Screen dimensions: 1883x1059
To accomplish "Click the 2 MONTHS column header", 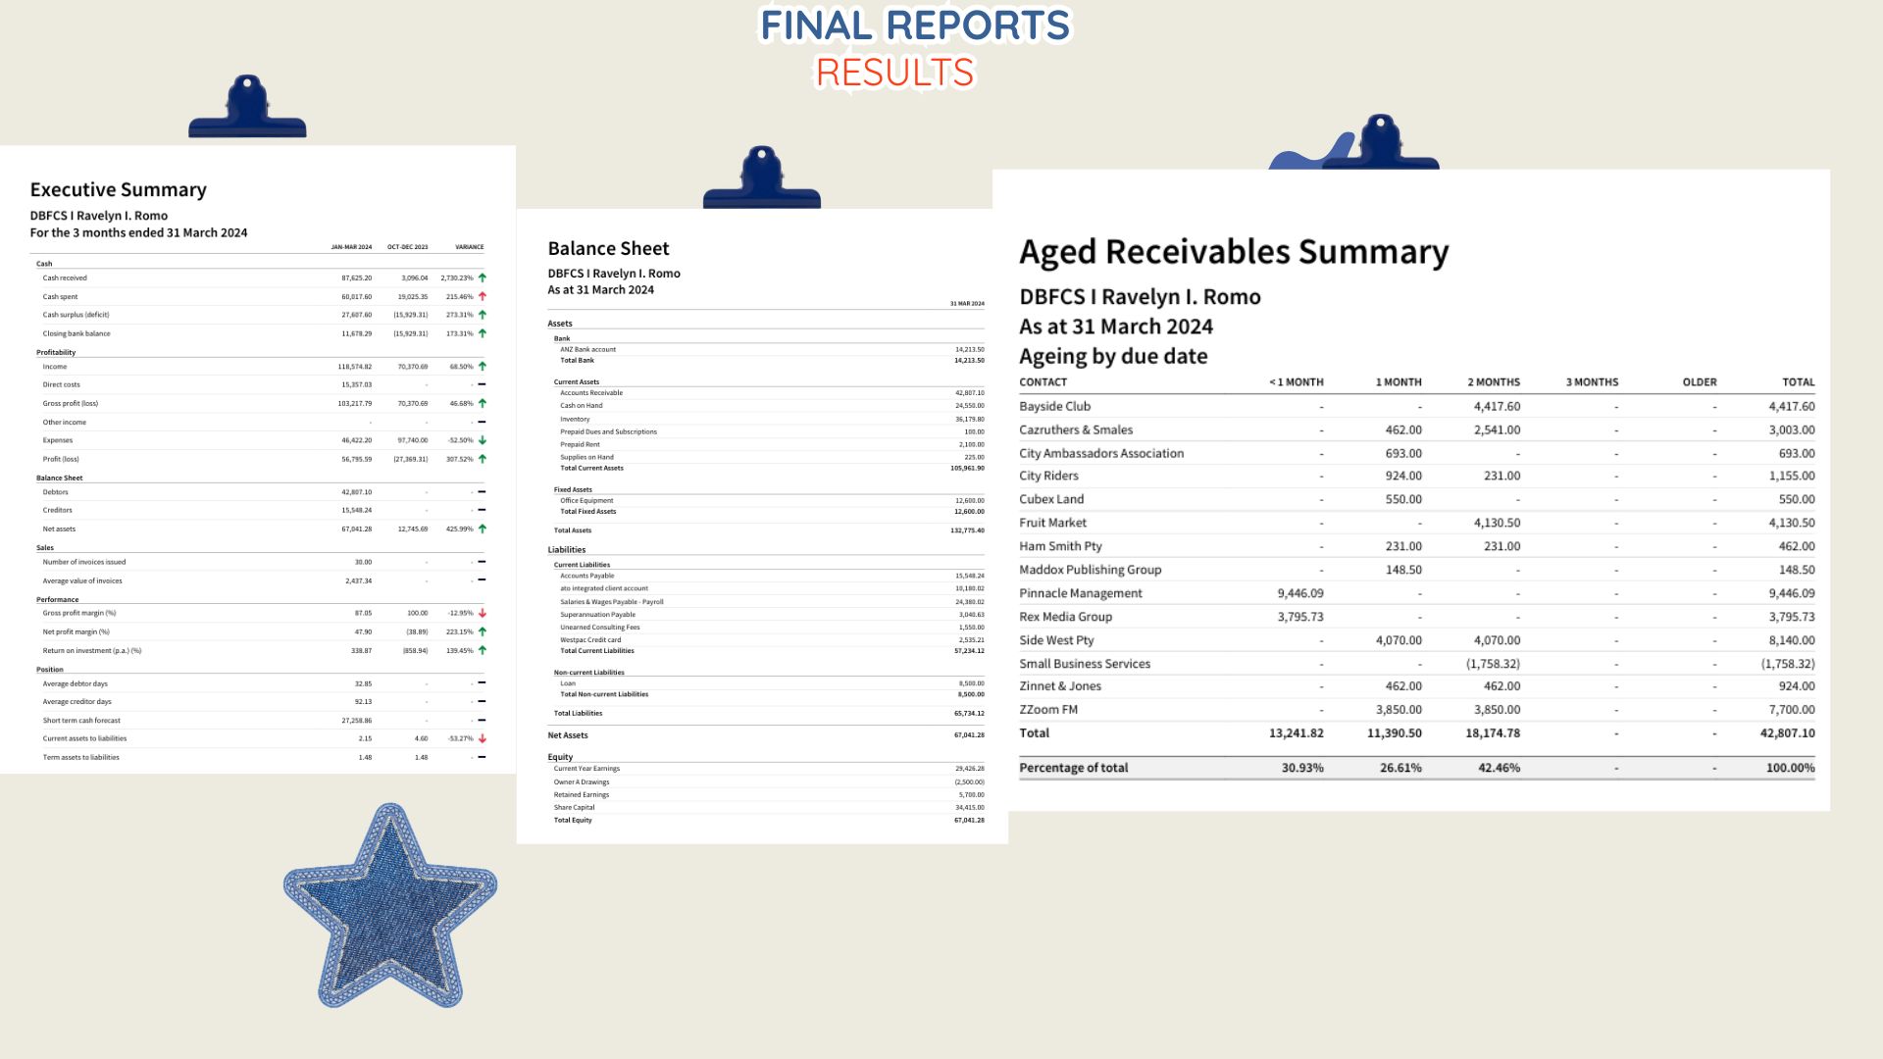I will pyautogui.click(x=1494, y=382).
